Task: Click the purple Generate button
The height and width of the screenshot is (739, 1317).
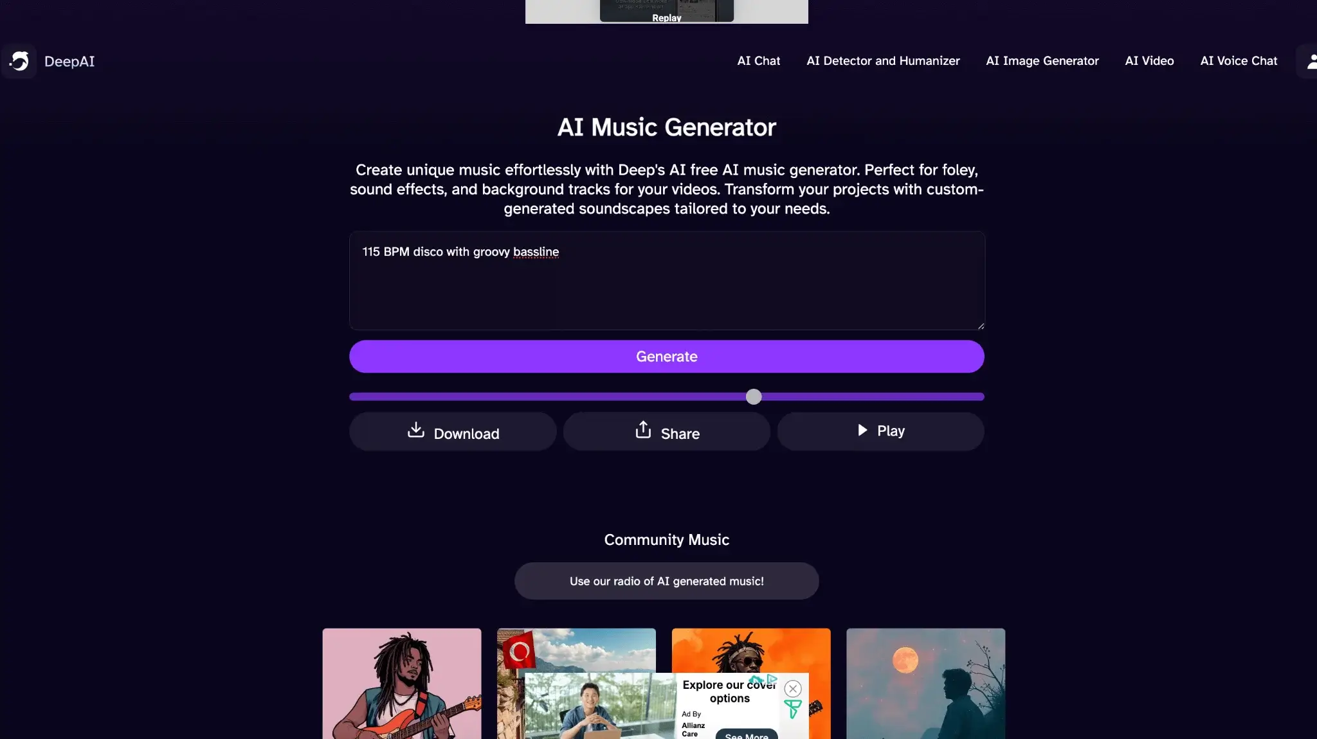Action: click(666, 357)
